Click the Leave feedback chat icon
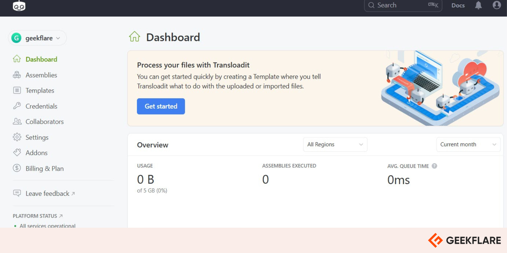 pyautogui.click(x=17, y=193)
